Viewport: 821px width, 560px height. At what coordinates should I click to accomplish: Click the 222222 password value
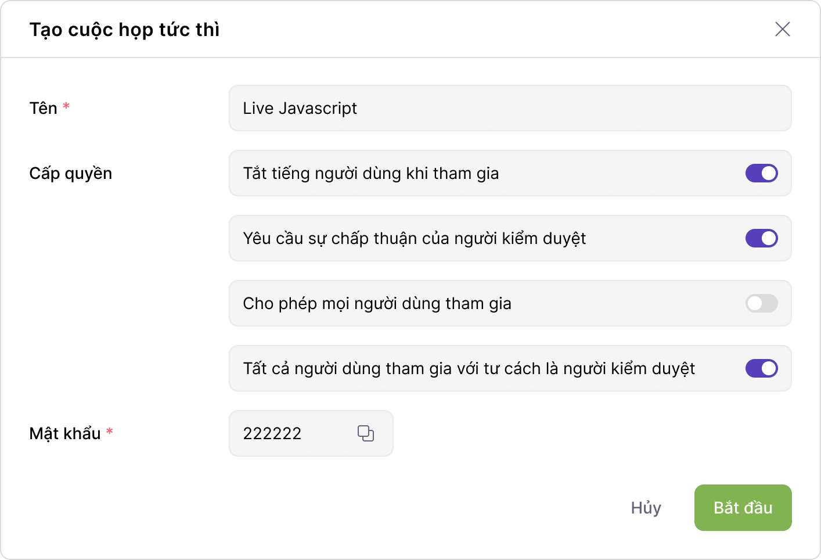(x=272, y=433)
